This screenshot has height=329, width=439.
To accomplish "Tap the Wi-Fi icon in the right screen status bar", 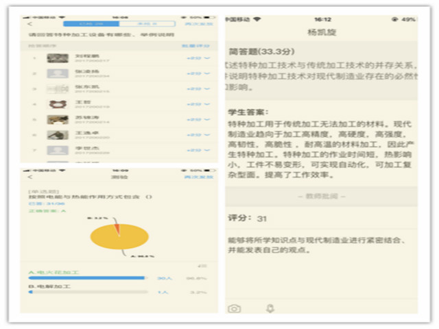I will (x=257, y=19).
